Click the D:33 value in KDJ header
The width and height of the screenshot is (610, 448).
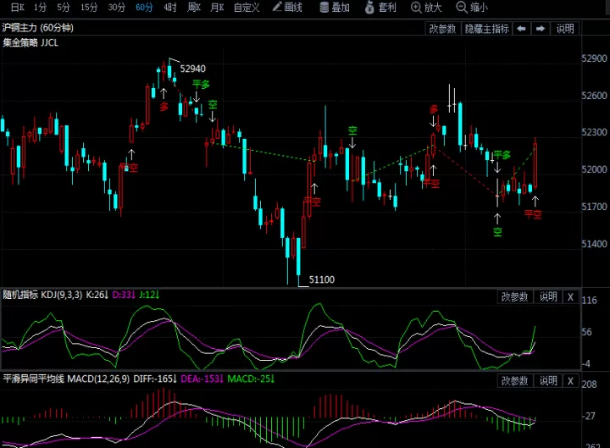point(124,295)
